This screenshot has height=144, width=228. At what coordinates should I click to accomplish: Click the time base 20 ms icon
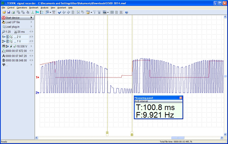pos(16,32)
